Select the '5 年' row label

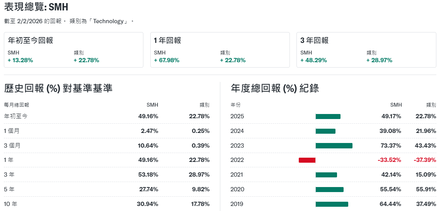9,189
